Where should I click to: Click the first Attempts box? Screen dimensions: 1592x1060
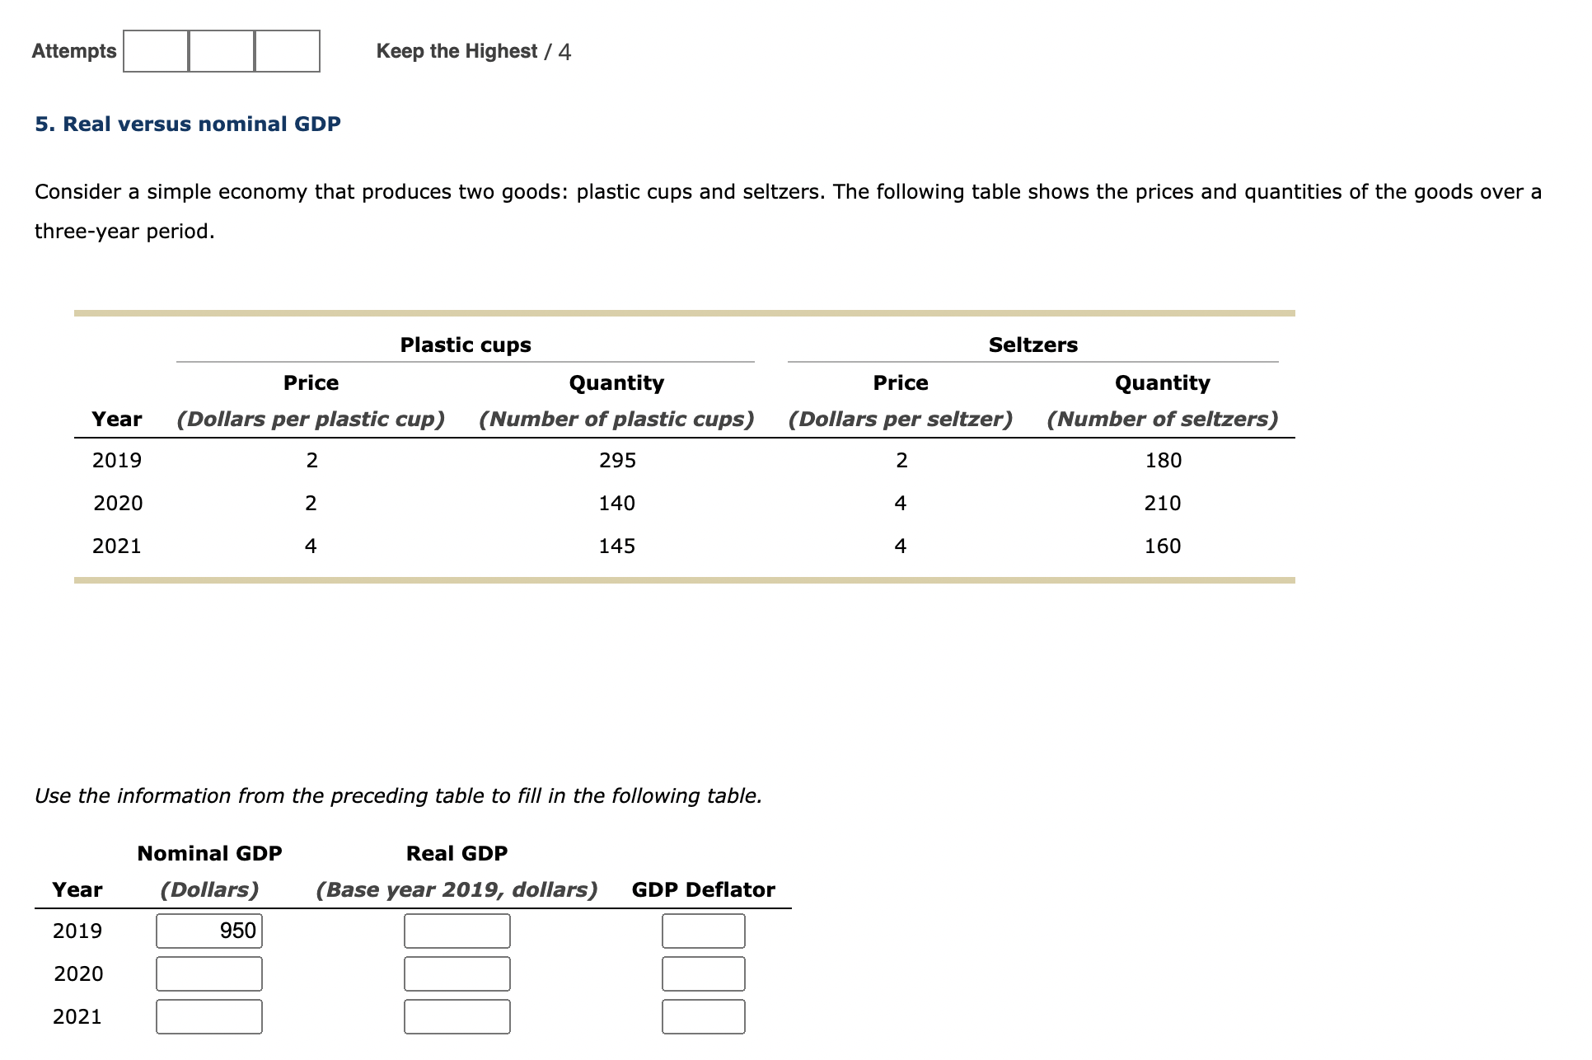[x=156, y=51]
